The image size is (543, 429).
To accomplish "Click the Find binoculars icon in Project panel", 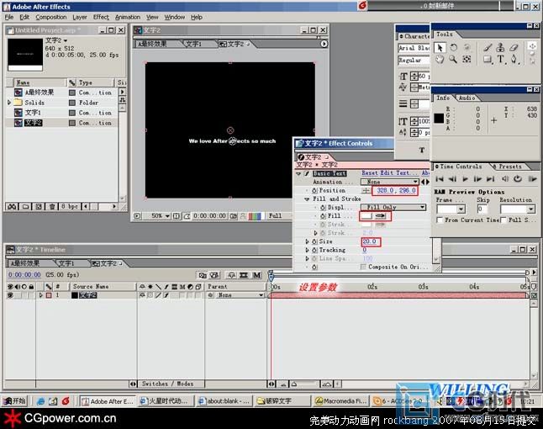I will 12,207.
